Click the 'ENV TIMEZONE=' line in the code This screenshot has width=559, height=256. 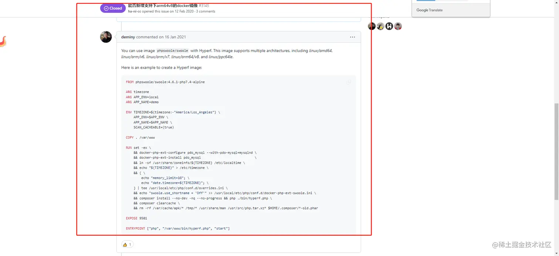click(x=173, y=112)
